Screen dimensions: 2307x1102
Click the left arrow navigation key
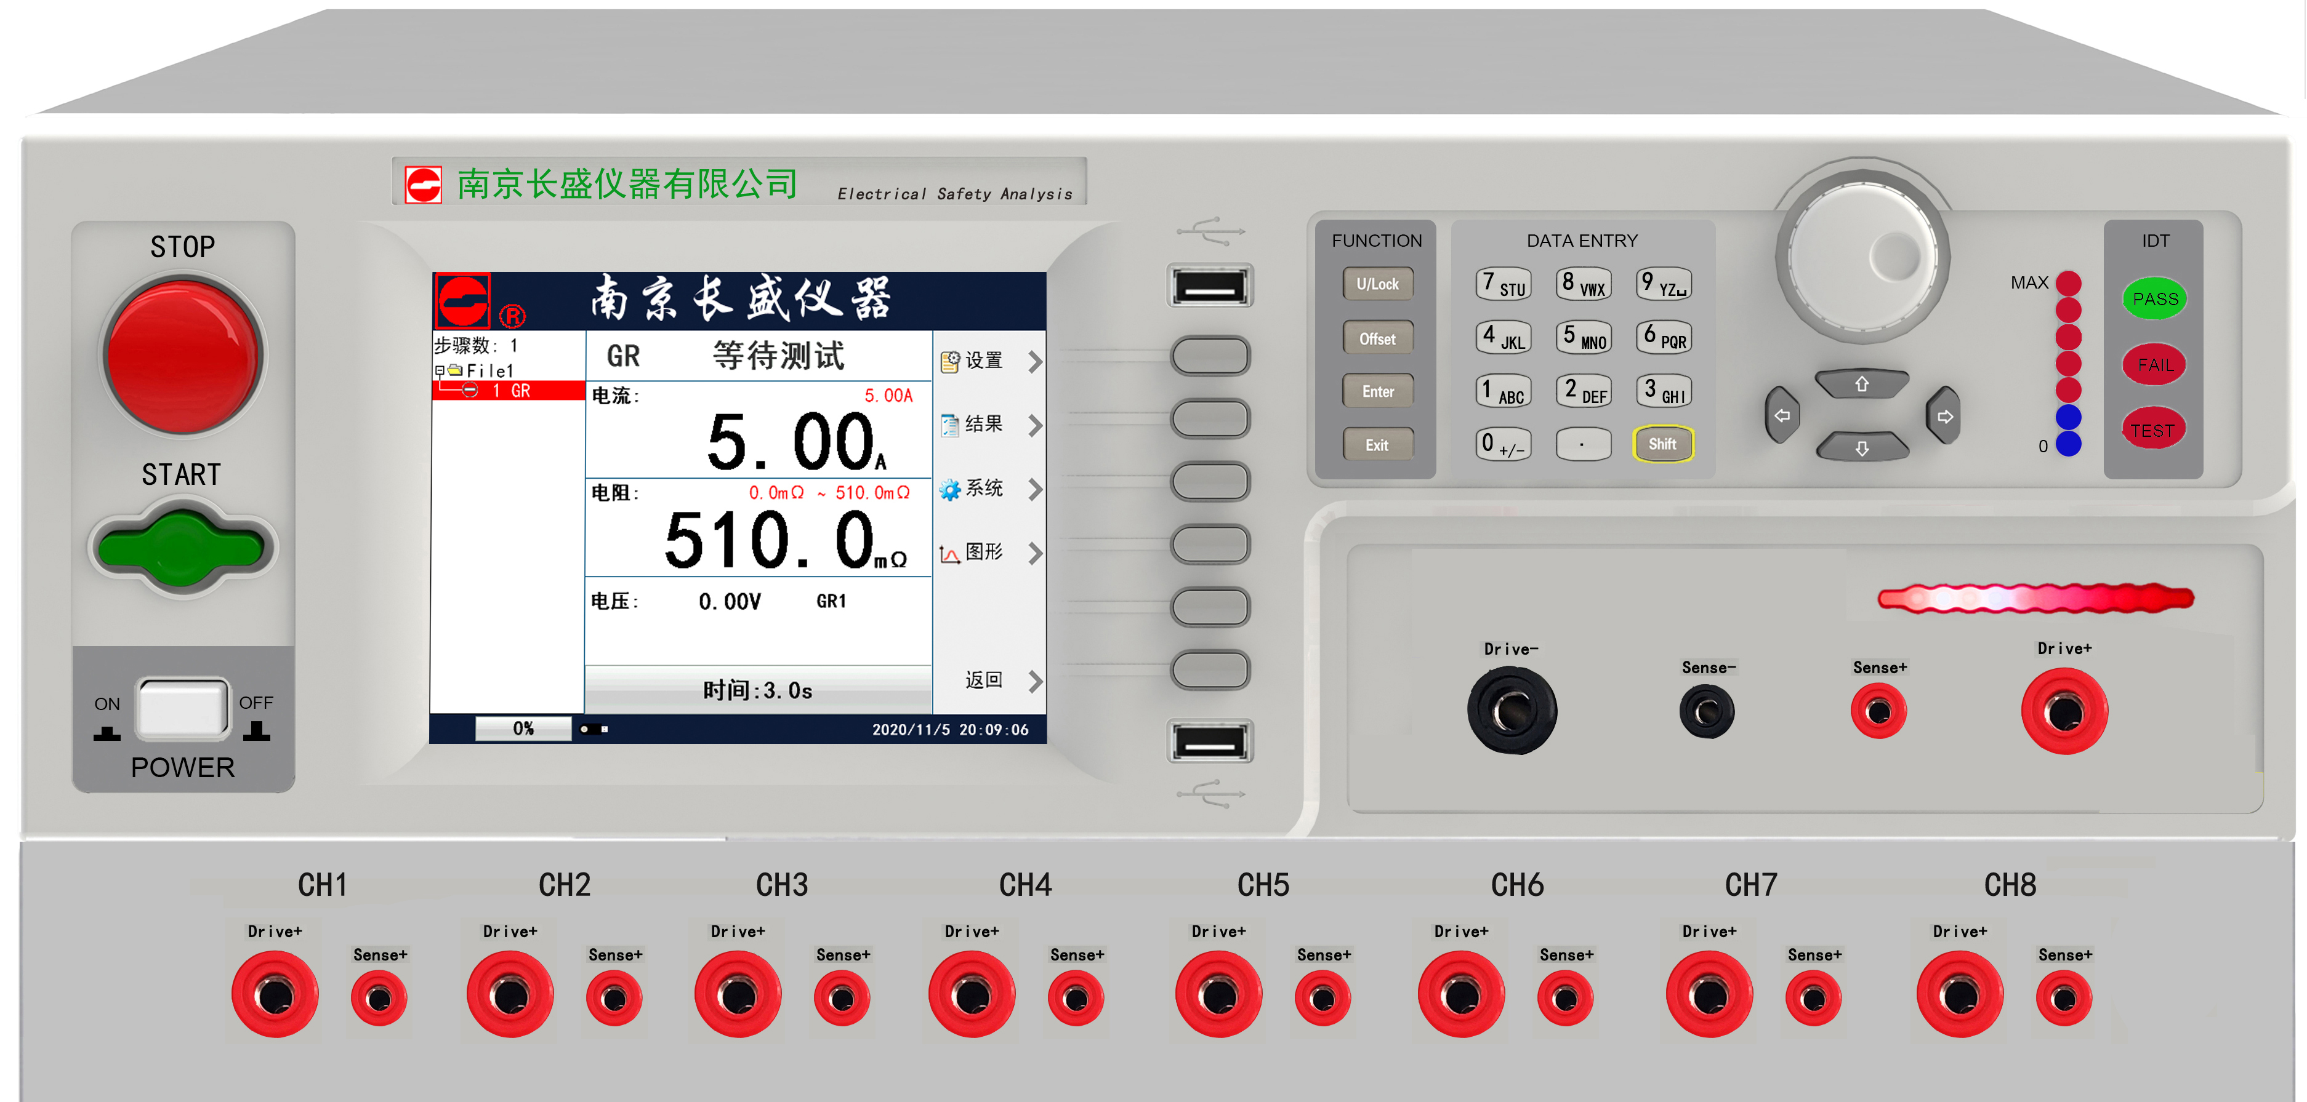click(x=1781, y=415)
